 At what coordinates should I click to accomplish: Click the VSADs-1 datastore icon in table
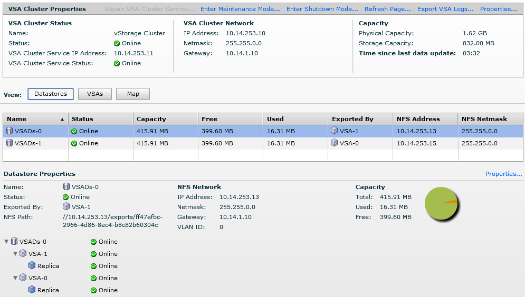click(x=9, y=143)
